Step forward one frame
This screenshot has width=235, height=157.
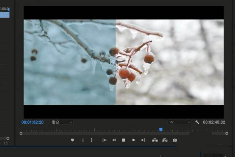[133, 140]
